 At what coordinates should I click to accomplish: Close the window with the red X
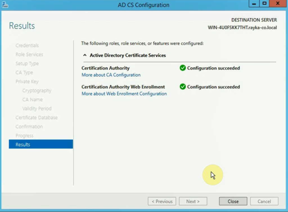coord(278,3)
